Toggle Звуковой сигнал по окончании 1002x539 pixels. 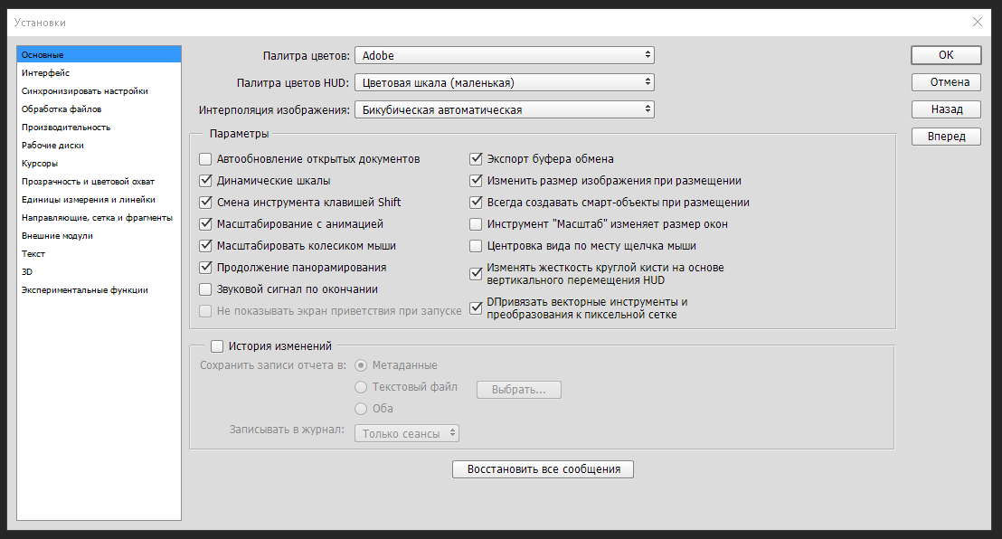coord(205,289)
